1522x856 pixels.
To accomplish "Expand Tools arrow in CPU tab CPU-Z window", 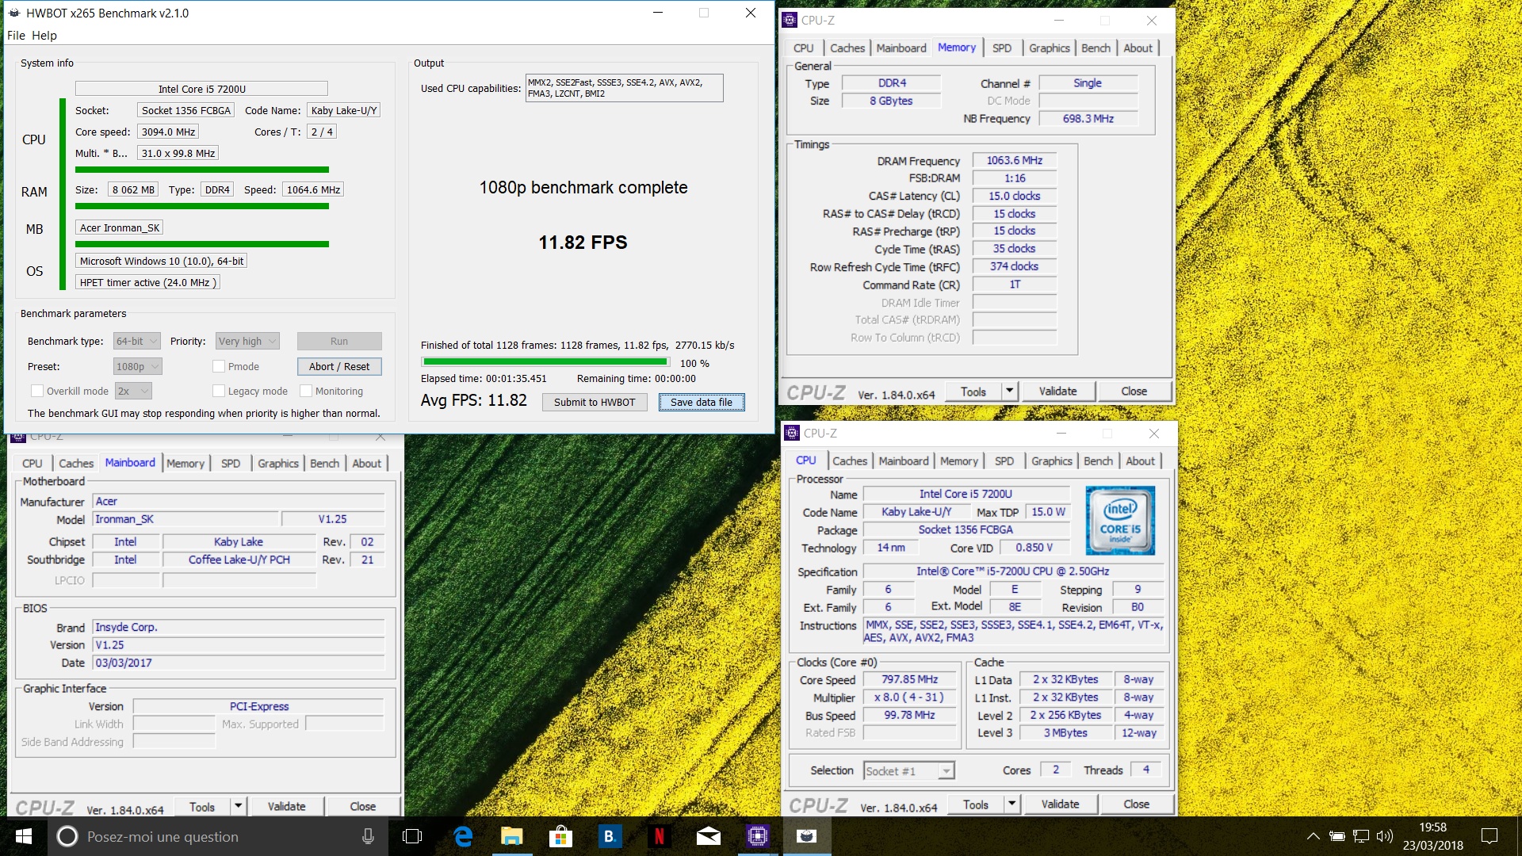I will point(1011,804).
